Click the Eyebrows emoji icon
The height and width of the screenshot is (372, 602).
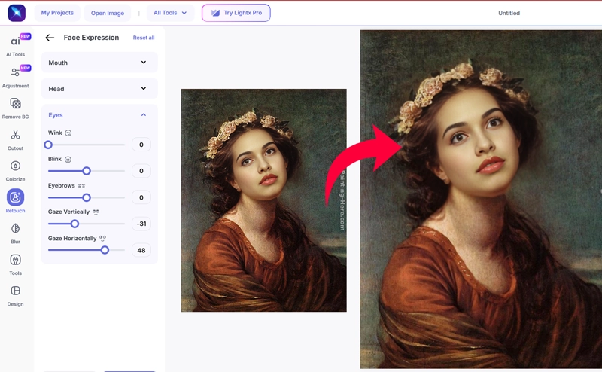pos(81,185)
